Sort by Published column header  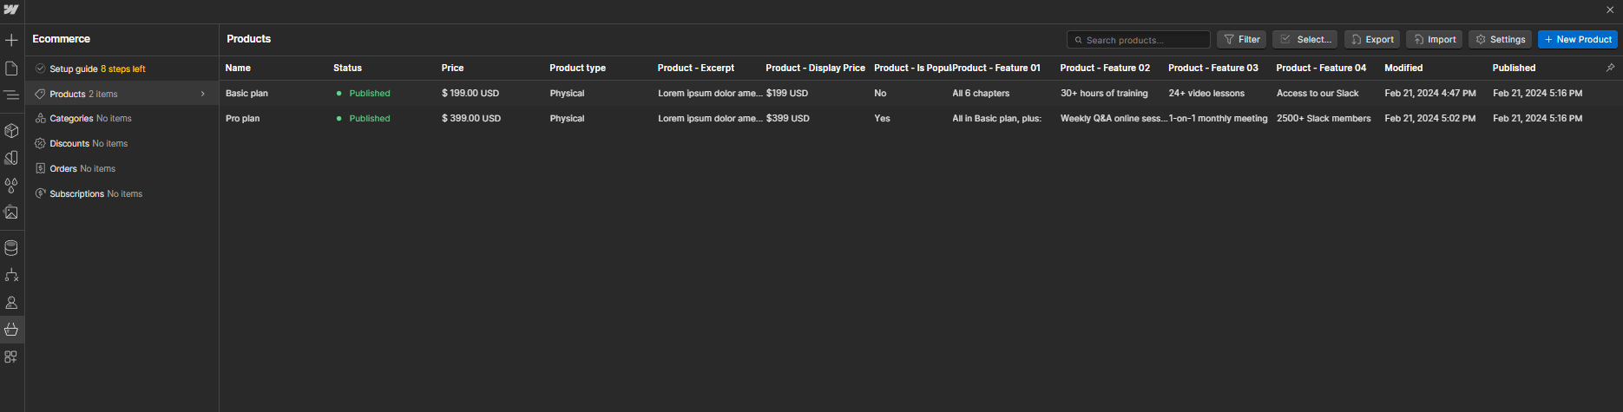click(x=1514, y=68)
